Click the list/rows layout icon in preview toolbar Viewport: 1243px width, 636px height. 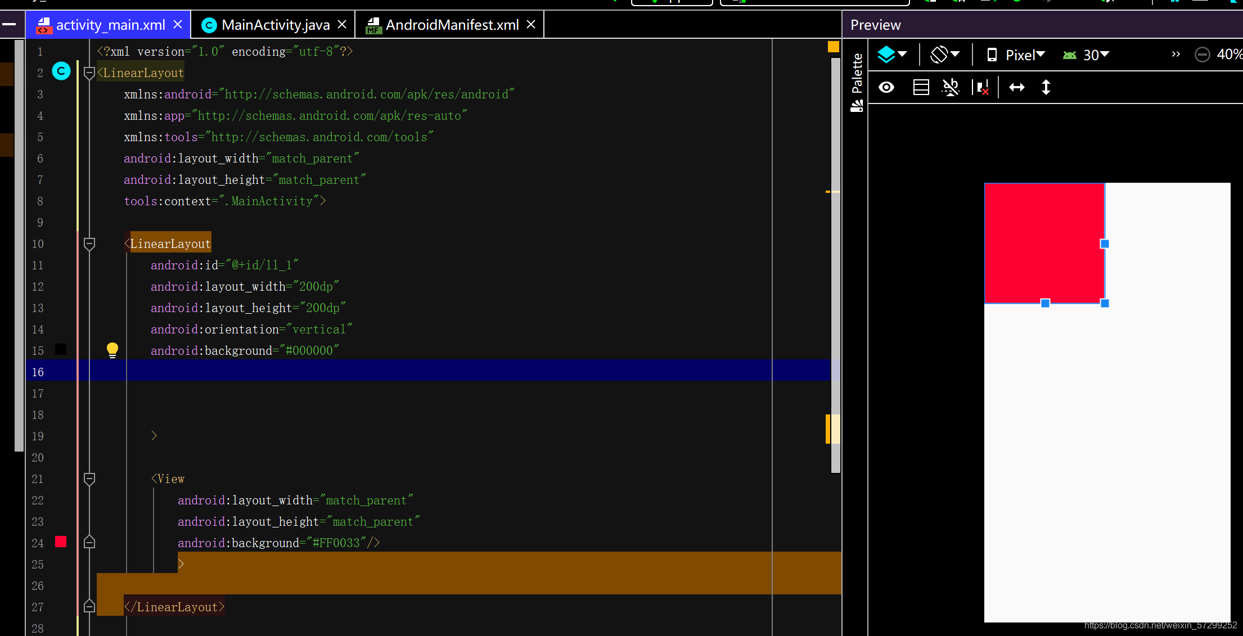click(x=921, y=87)
